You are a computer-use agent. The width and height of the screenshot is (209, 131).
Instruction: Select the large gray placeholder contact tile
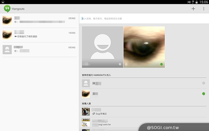point(103,47)
